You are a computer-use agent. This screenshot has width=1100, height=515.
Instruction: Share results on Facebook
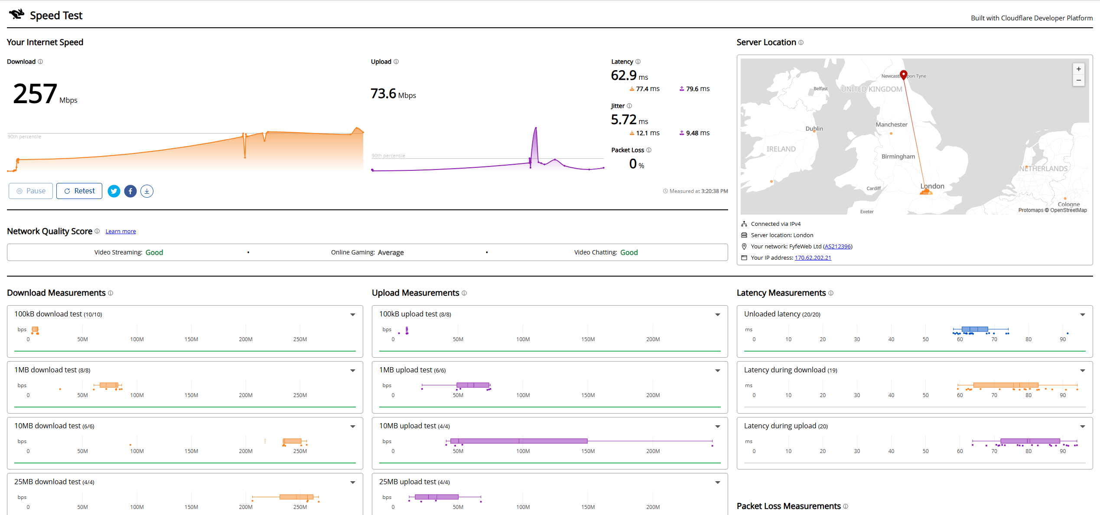click(130, 191)
